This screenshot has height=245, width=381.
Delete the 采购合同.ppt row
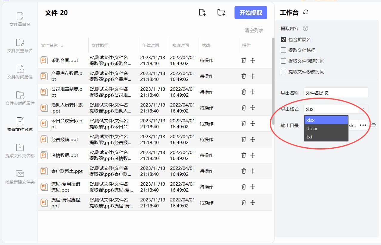(243, 60)
